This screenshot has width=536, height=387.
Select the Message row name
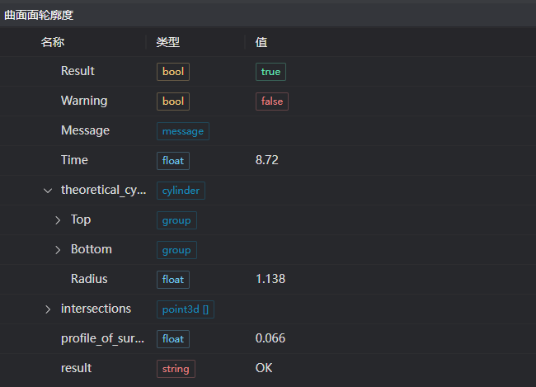click(85, 130)
